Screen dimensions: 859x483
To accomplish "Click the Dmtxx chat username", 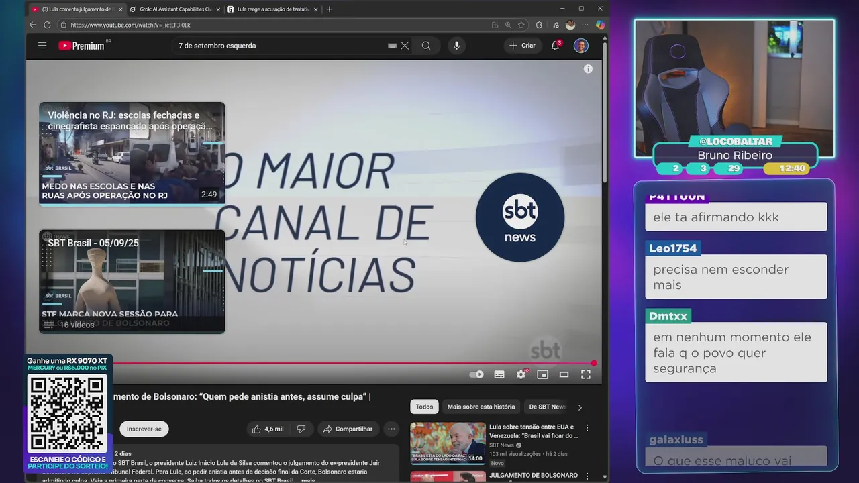I will pyautogui.click(x=668, y=316).
